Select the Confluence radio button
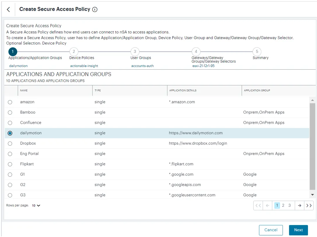 (10, 123)
